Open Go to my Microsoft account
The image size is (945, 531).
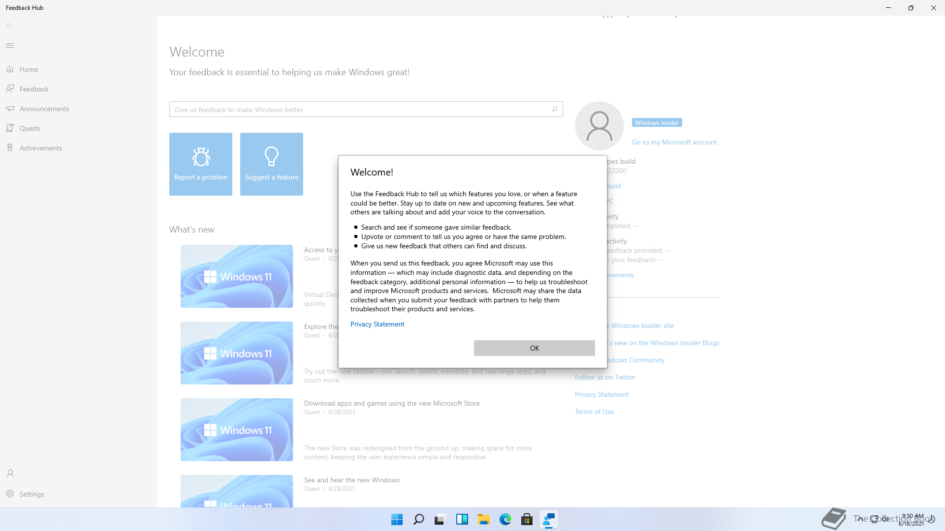pyautogui.click(x=674, y=142)
